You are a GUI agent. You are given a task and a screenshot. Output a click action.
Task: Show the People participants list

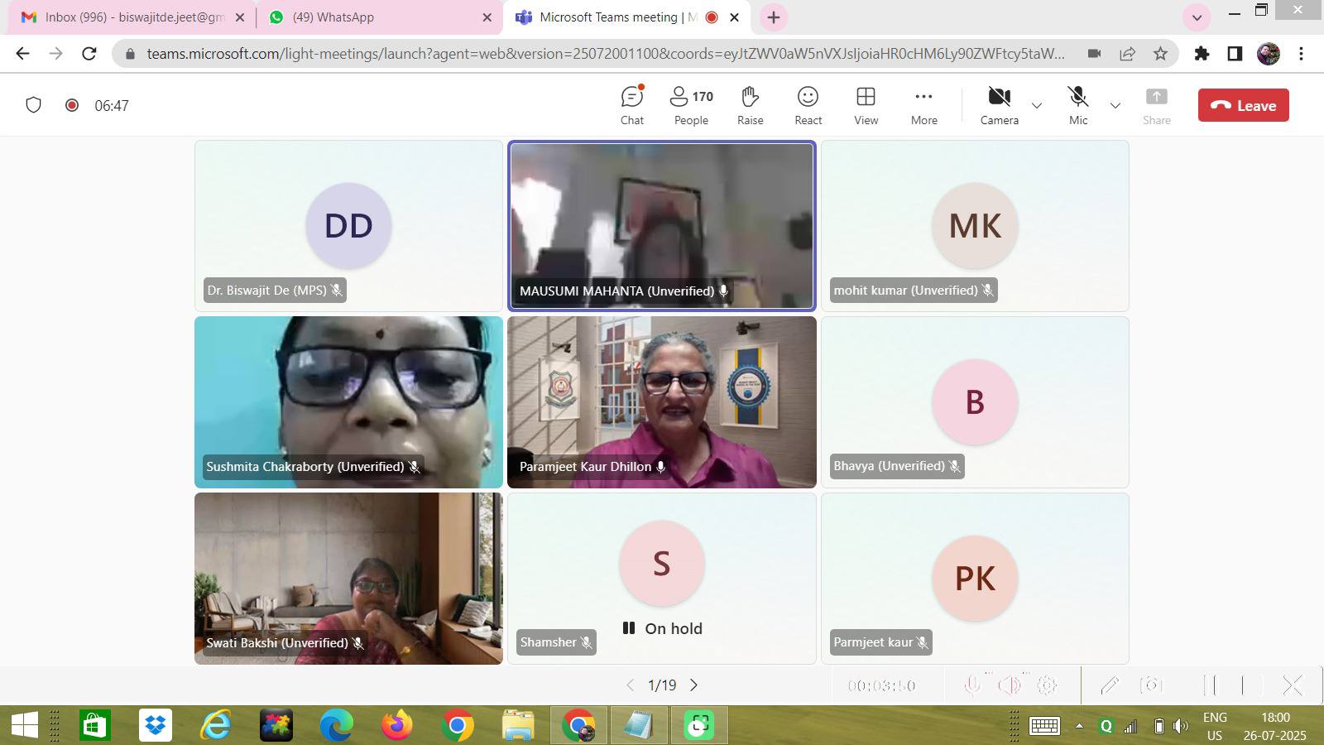pos(691,105)
